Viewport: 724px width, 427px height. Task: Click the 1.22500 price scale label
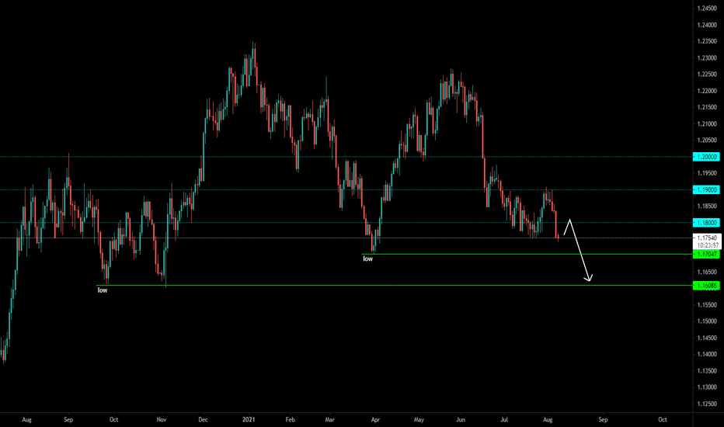pos(707,75)
